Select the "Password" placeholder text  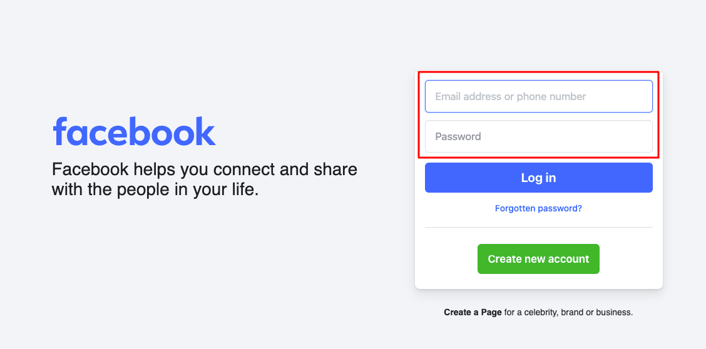(x=458, y=136)
